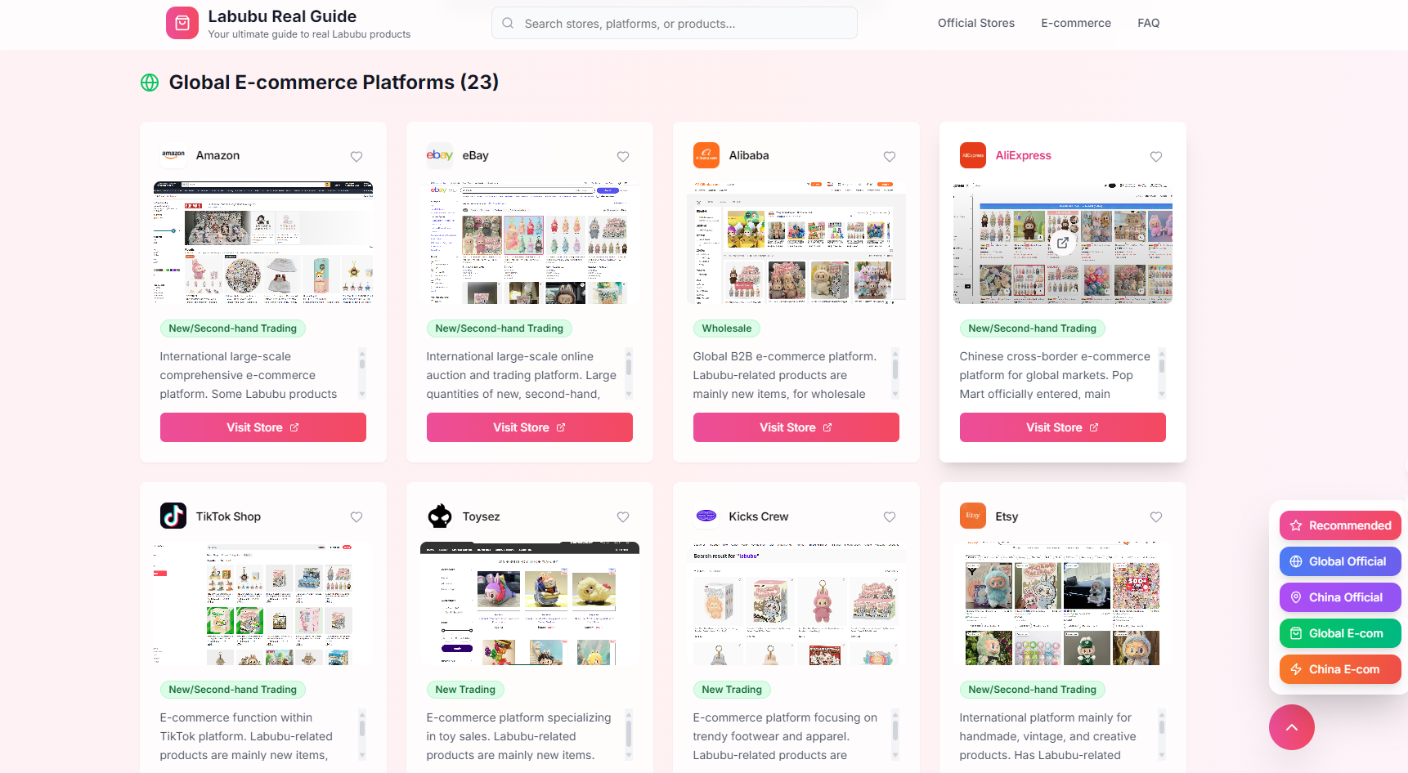The image size is (1408, 773).
Task: Visit Store for AliExpress
Action: pyautogui.click(x=1063, y=427)
